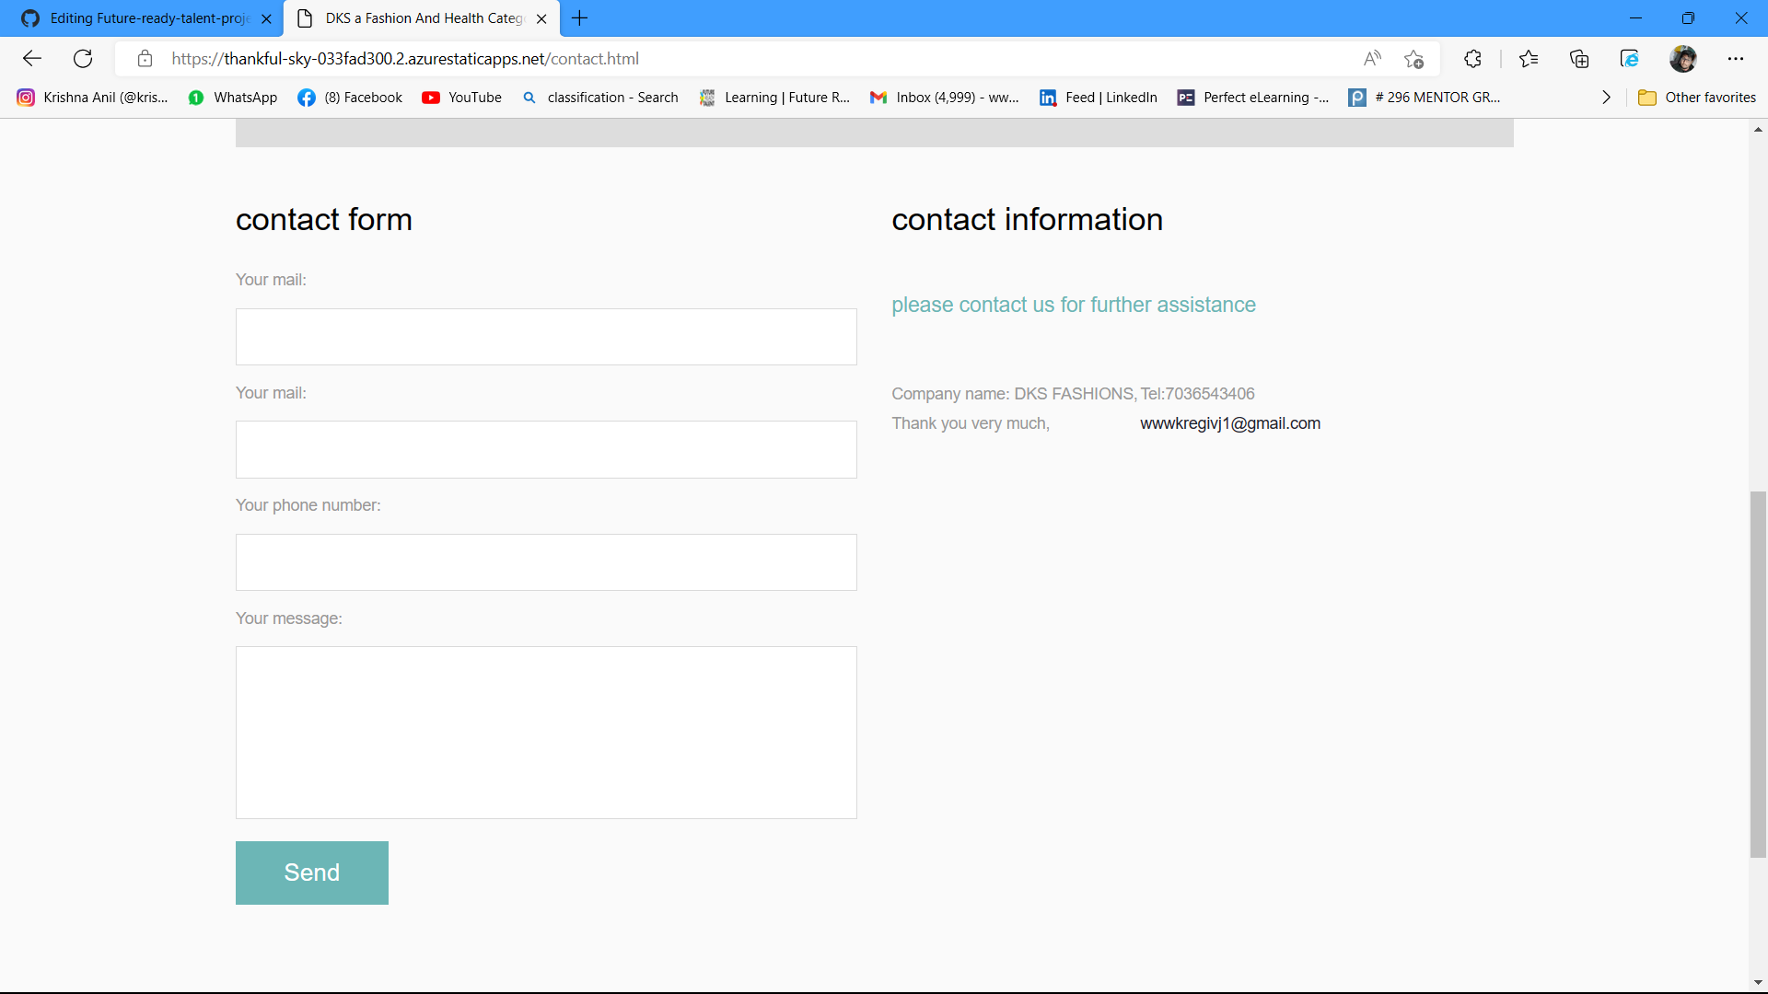Image resolution: width=1768 pixels, height=994 pixels.
Task: Click the vertical page scrollbar thumb
Action: pyautogui.click(x=1758, y=674)
